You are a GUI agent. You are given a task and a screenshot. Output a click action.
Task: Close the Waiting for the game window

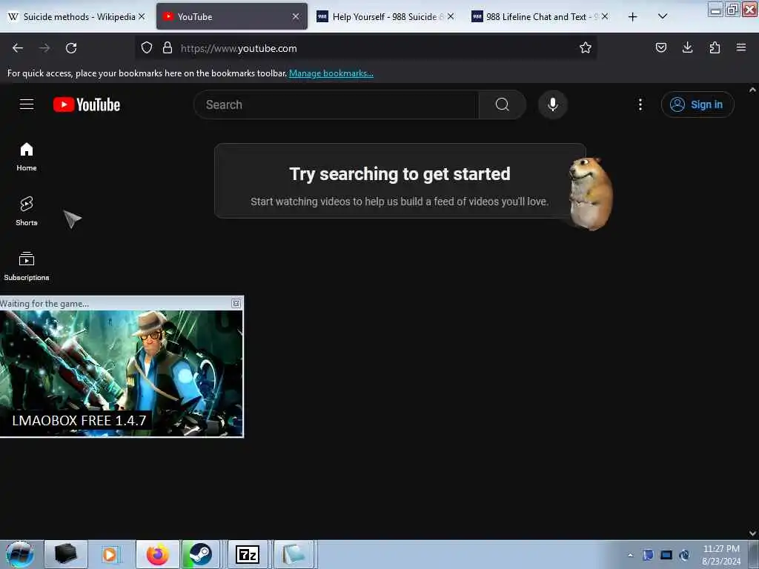coord(236,303)
